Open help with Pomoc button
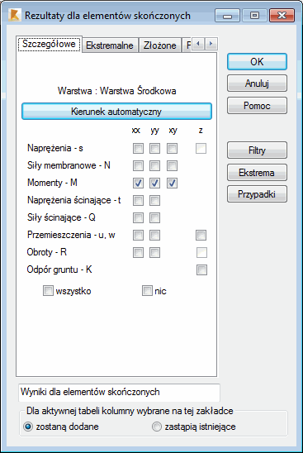 point(257,106)
